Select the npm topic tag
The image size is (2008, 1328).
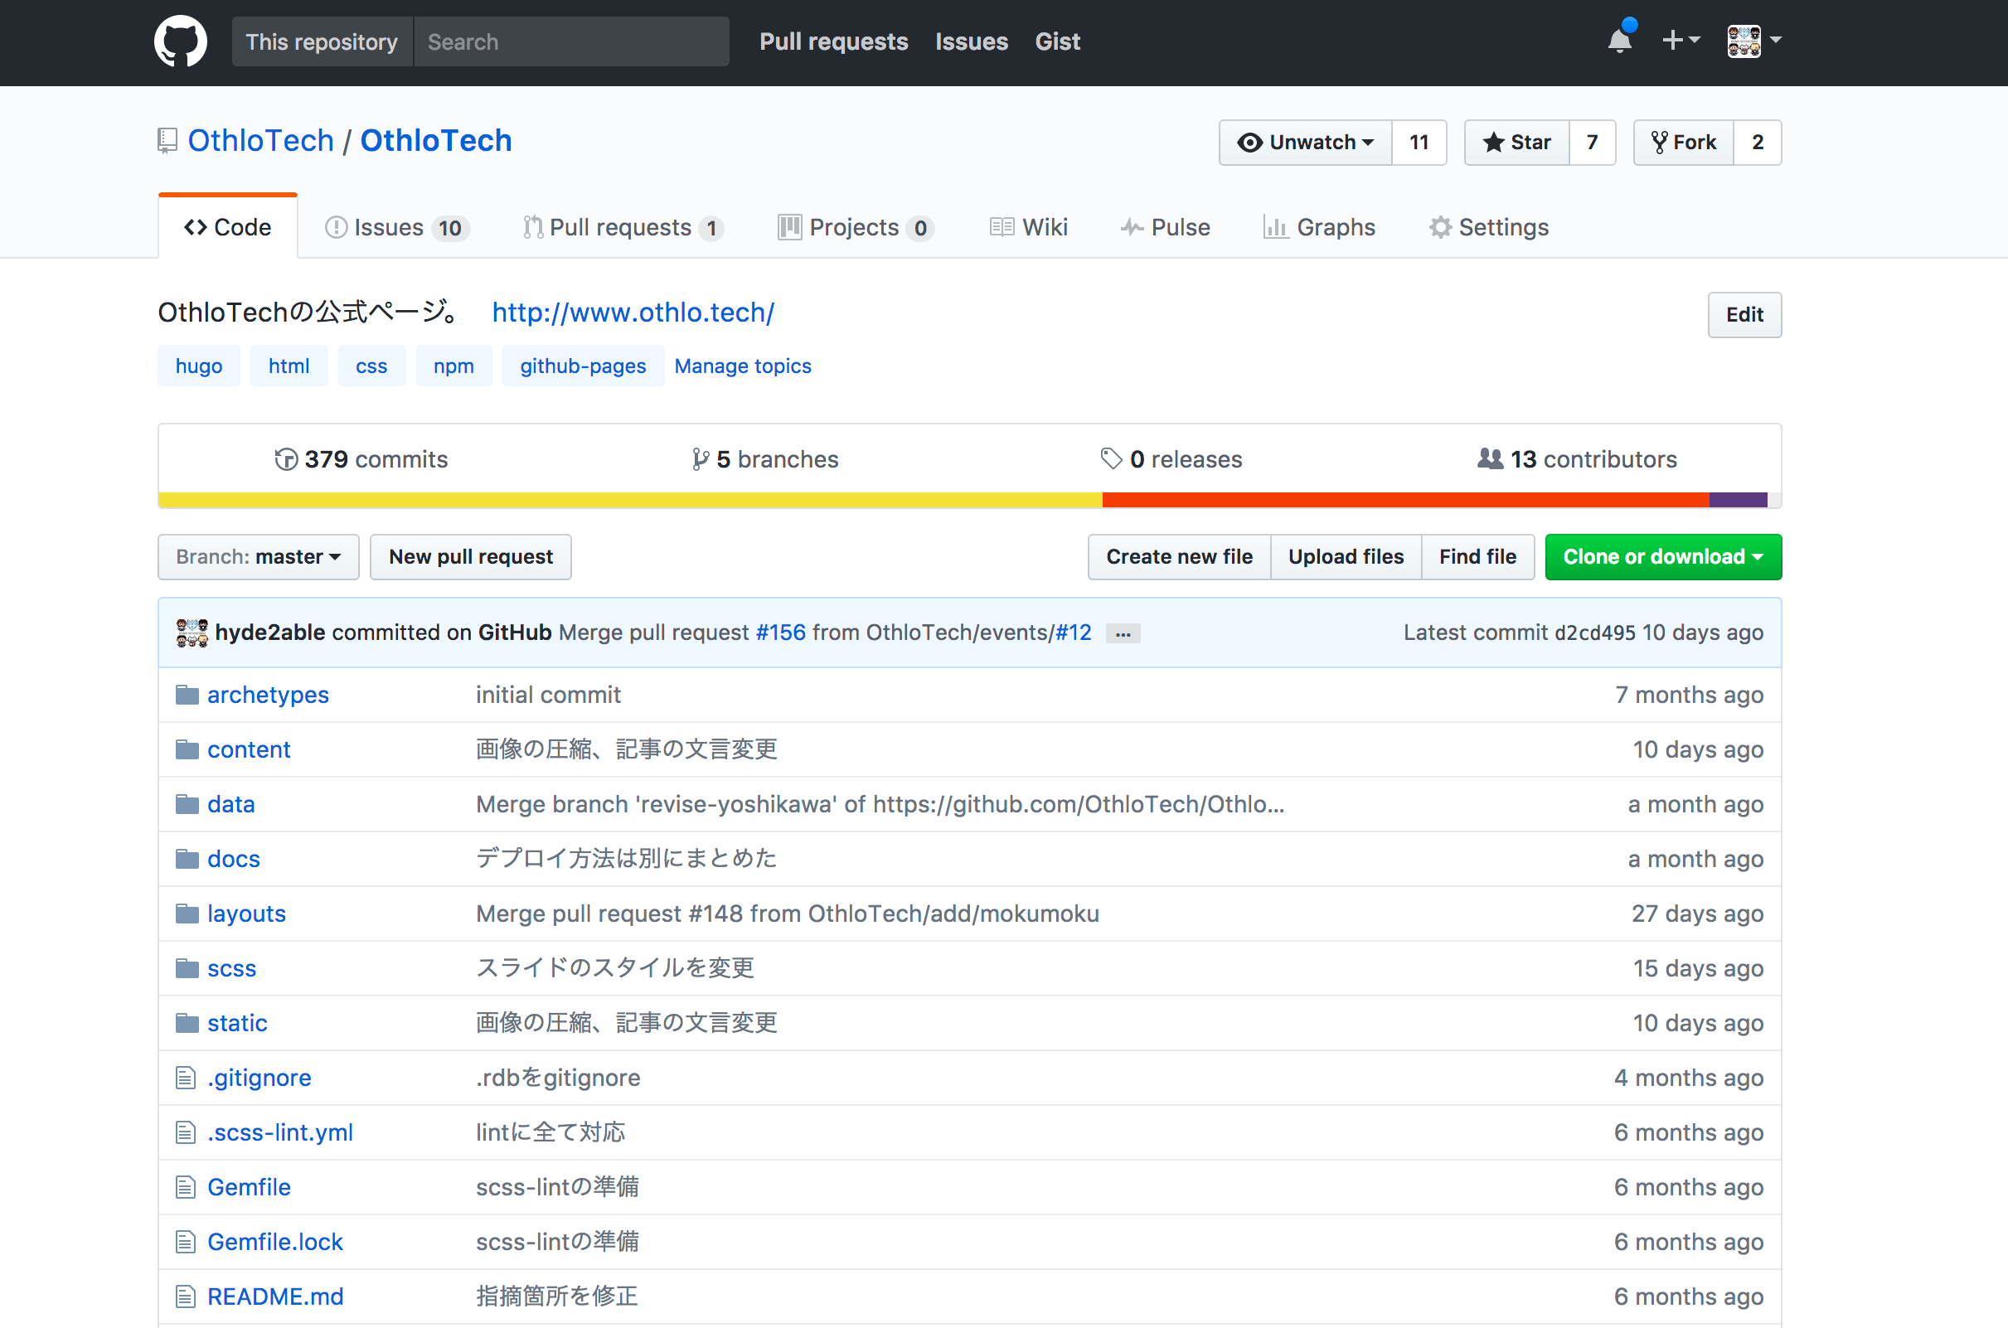(454, 366)
